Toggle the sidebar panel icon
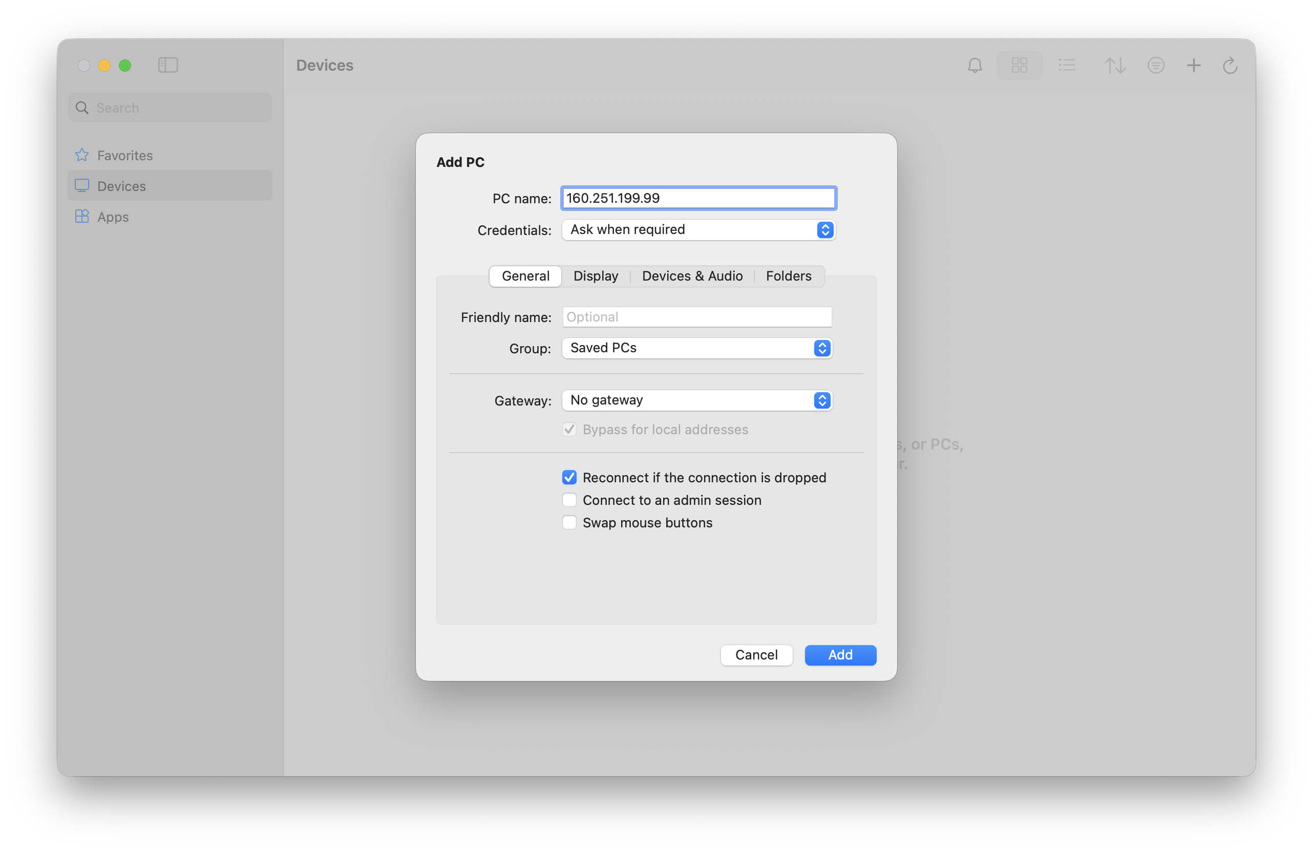Screen dimensions: 1313x852 point(168,65)
